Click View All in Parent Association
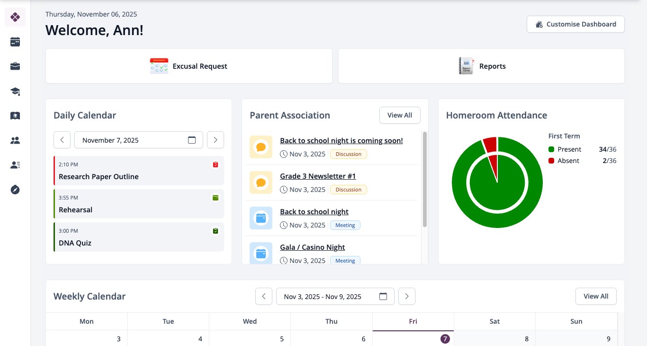This screenshot has height=346, width=647. (x=400, y=115)
